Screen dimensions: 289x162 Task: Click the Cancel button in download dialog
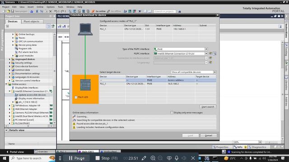coord(209,135)
